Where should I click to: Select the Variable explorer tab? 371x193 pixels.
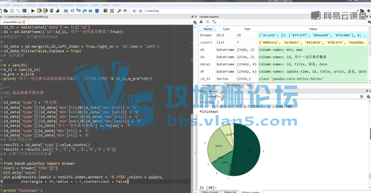click(211, 85)
